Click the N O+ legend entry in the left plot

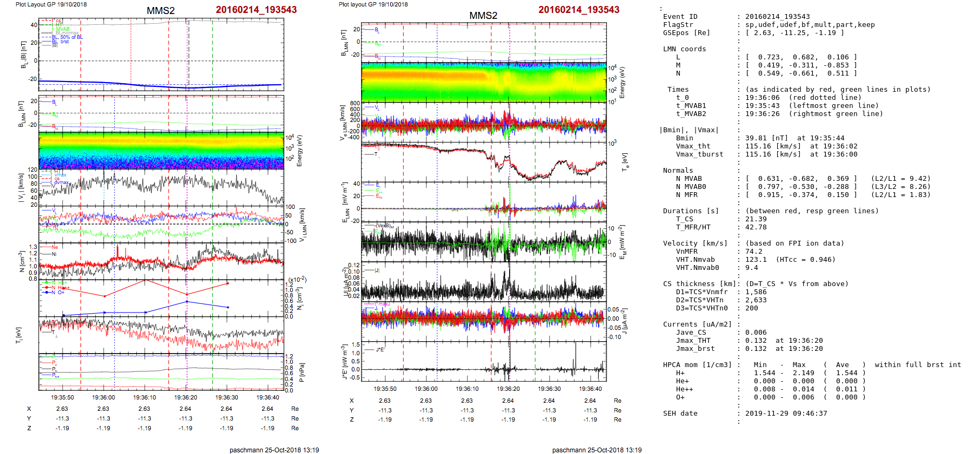pyautogui.click(x=55, y=293)
